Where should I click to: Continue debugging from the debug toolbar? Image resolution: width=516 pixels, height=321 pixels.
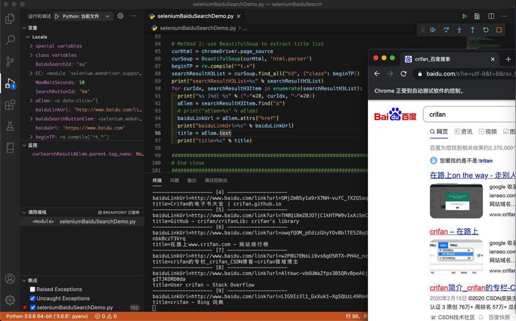(x=433, y=30)
